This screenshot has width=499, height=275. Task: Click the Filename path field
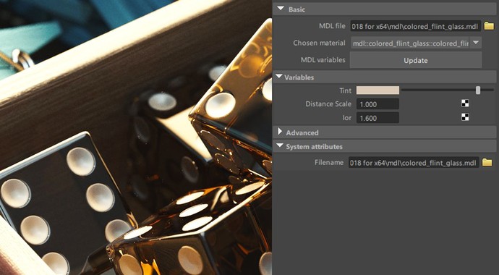pyautogui.click(x=414, y=162)
